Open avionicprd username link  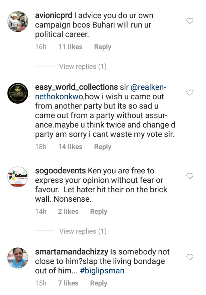coord(54,16)
